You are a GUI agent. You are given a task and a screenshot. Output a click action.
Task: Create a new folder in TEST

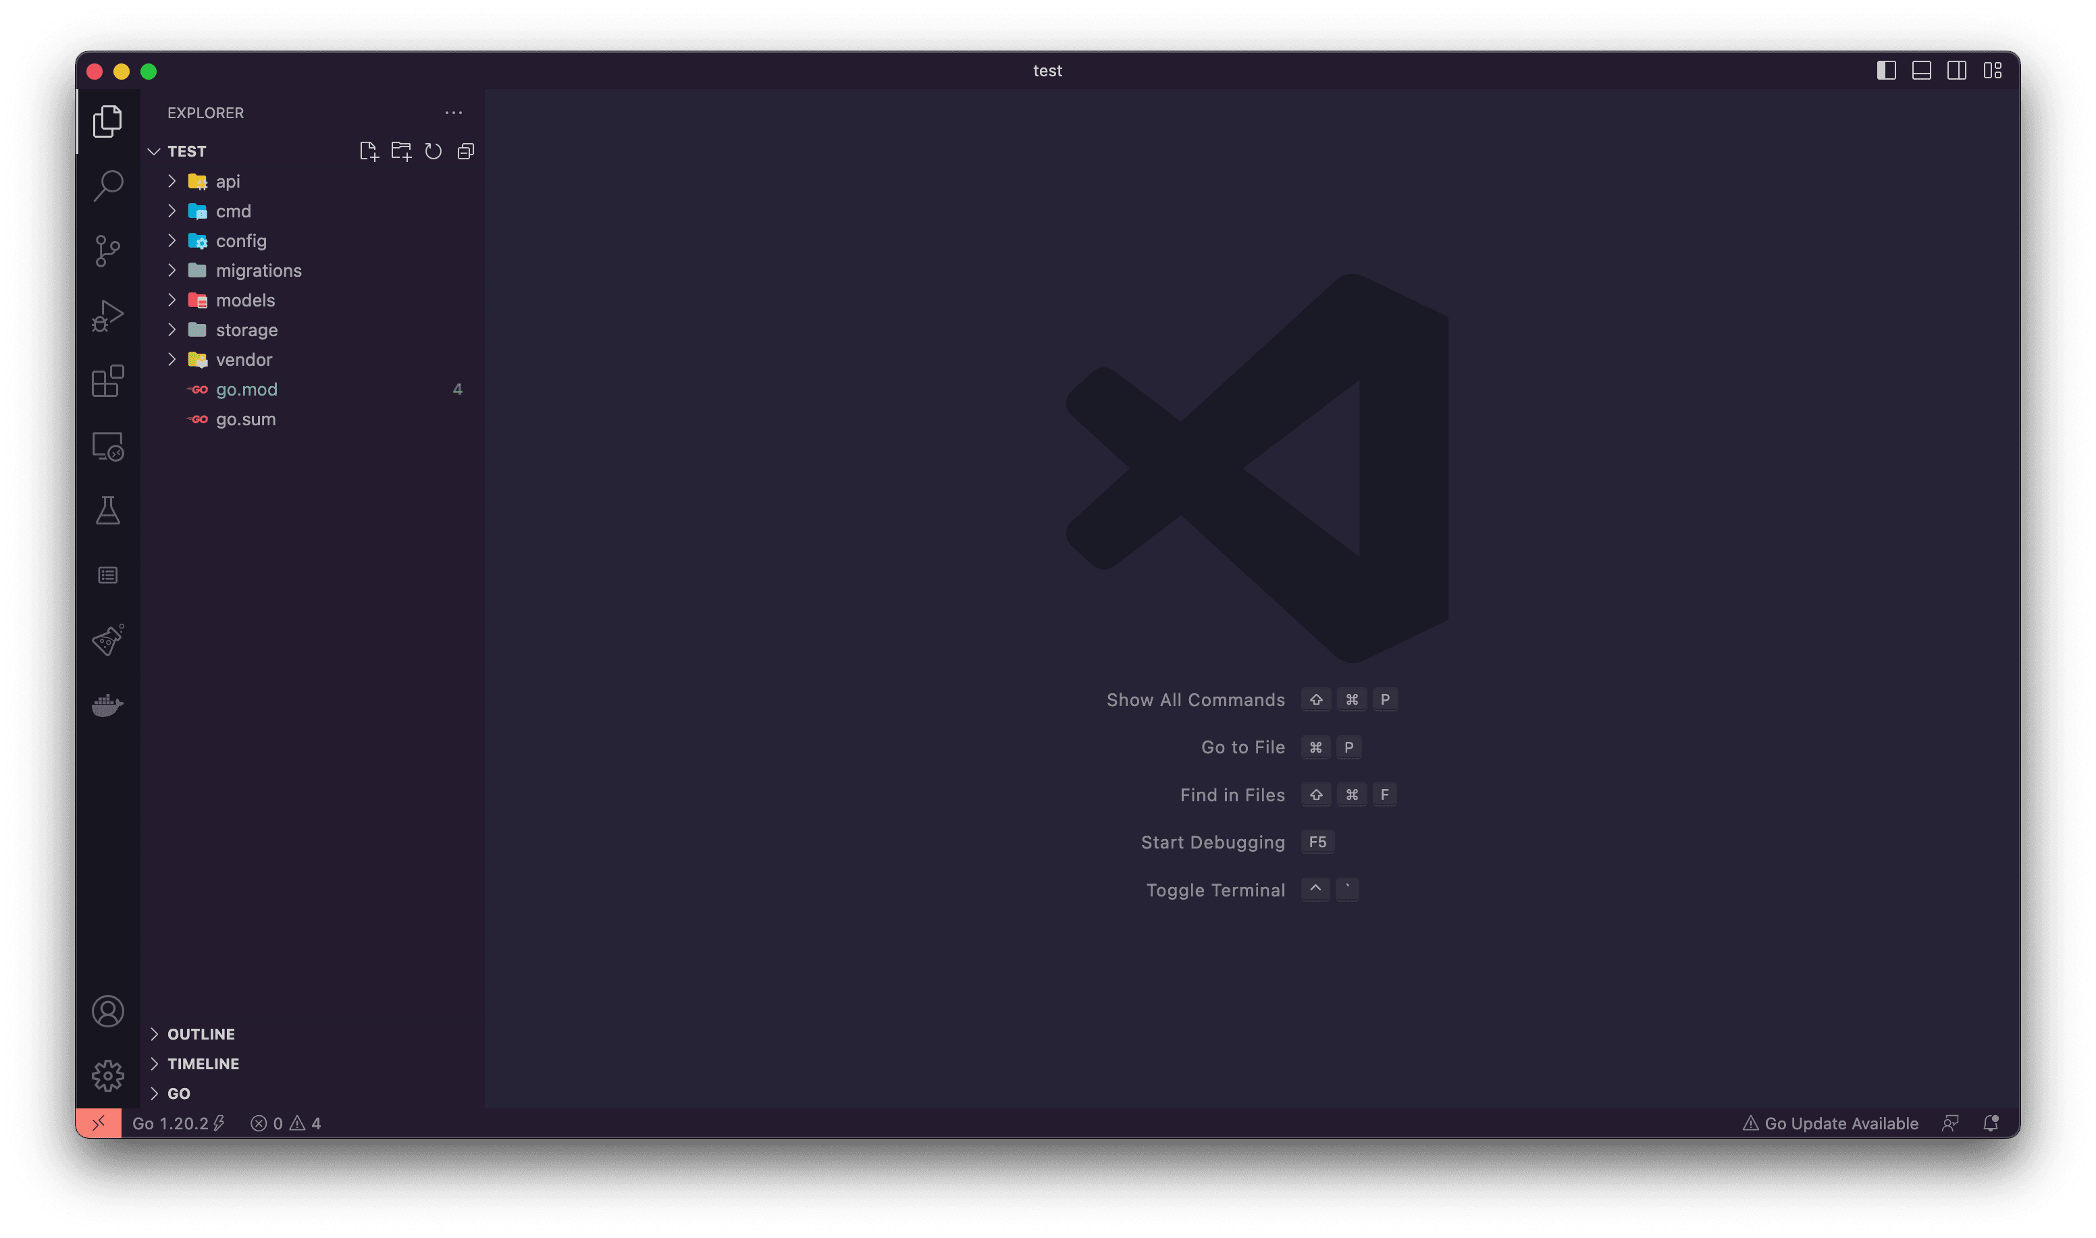click(x=401, y=151)
